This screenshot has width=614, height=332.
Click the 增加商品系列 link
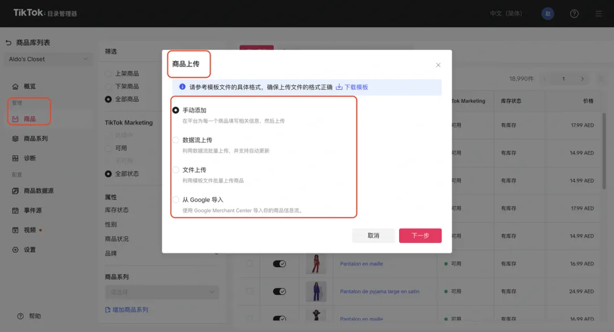[x=126, y=310]
